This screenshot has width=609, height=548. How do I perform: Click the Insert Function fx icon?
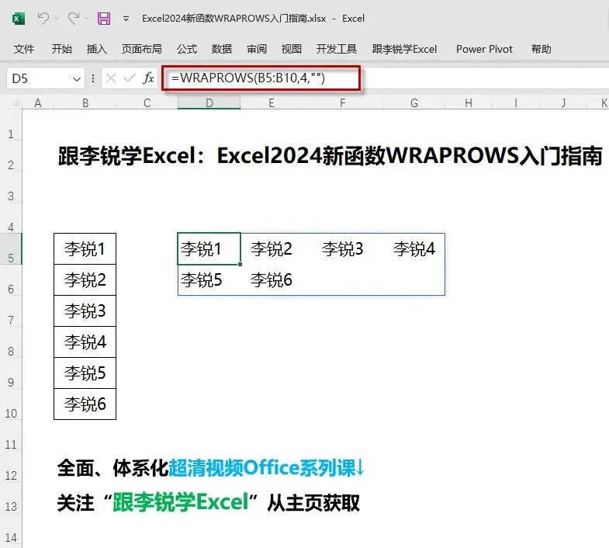pyautogui.click(x=148, y=78)
